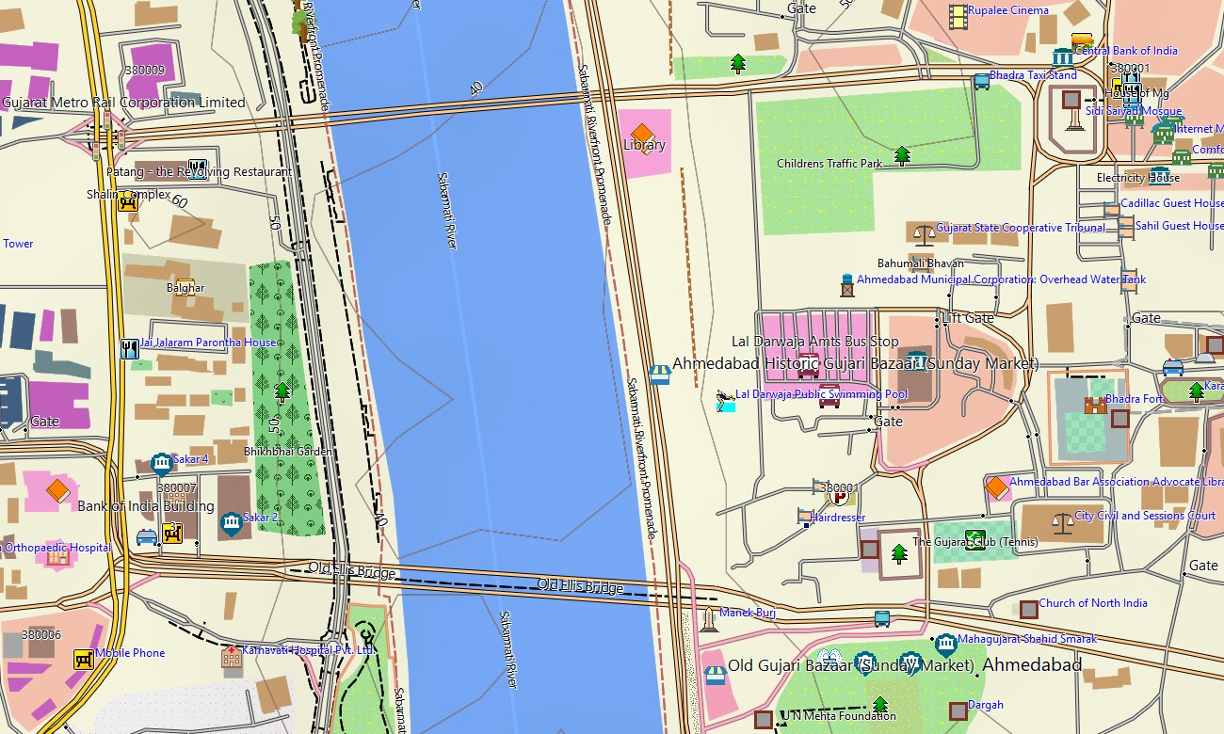Select the Shalin Complex shopping cart icon
Screen dimensions: 1224x734
pos(128,200)
